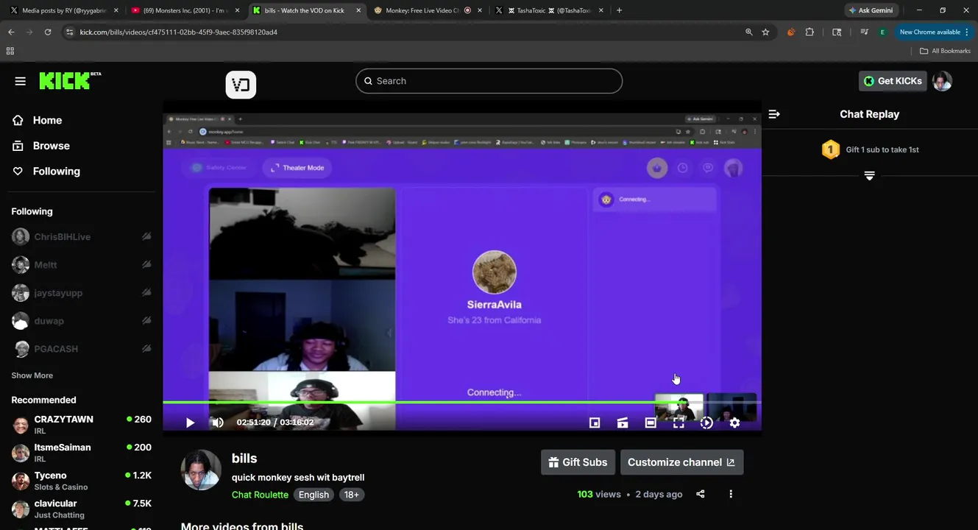The height and width of the screenshot is (530, 978).
Task: Open the All Bookmarks folder
Action: tap(945, 51)
